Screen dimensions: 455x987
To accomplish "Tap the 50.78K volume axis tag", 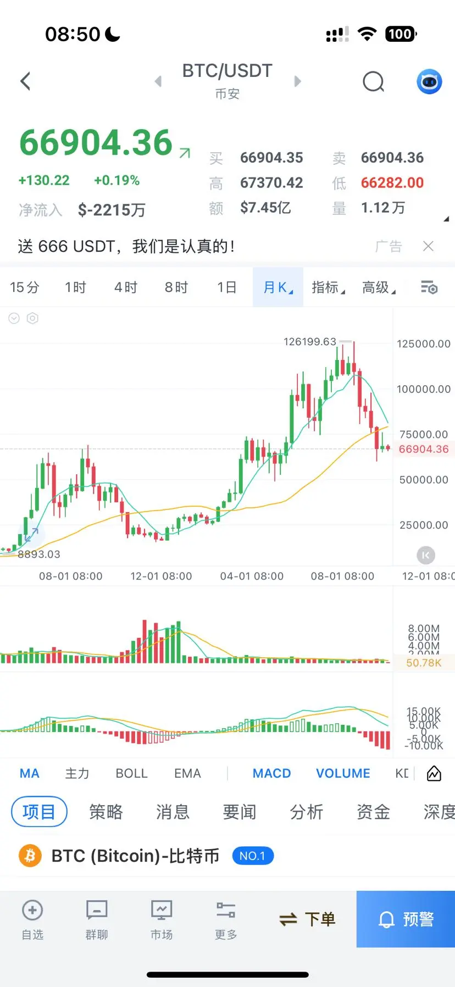I will point(424,663).
